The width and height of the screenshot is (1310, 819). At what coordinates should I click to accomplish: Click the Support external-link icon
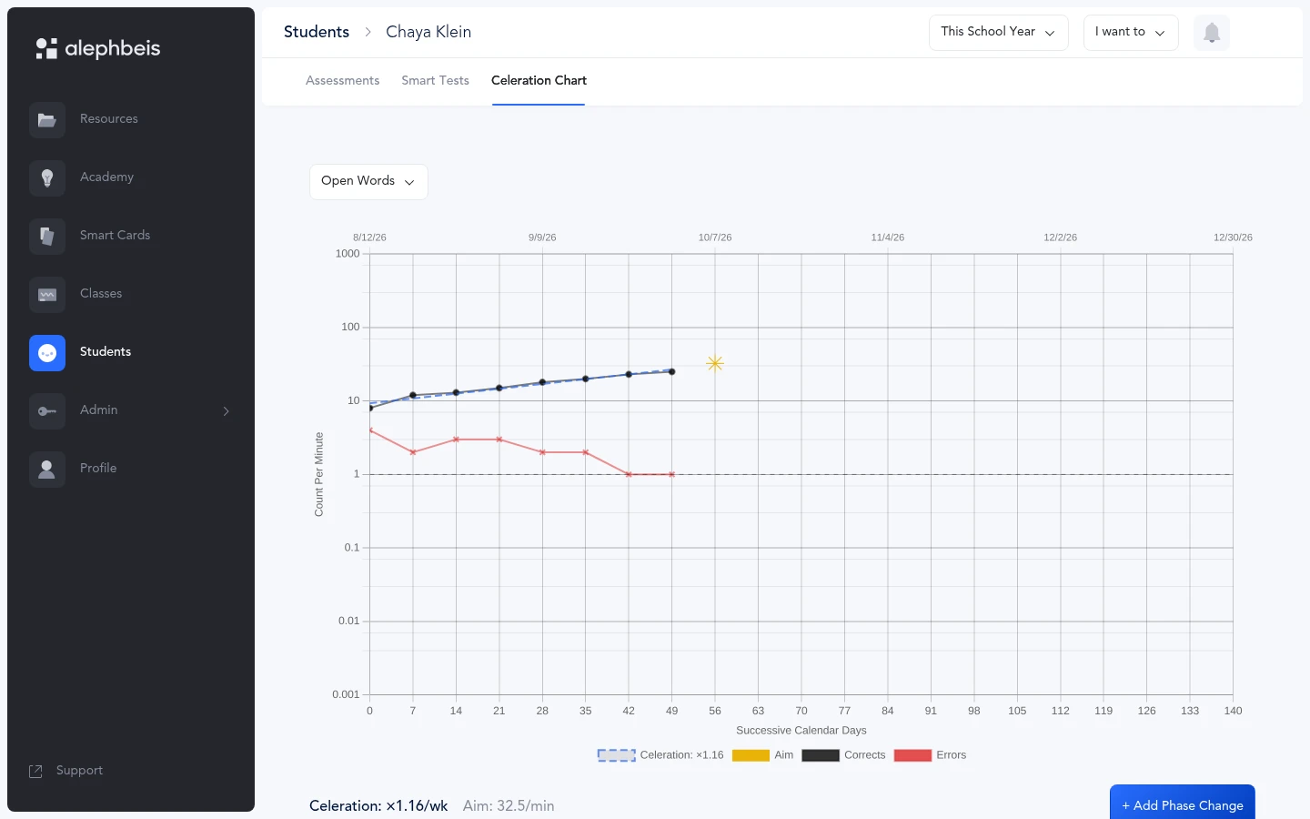(36, 772)
